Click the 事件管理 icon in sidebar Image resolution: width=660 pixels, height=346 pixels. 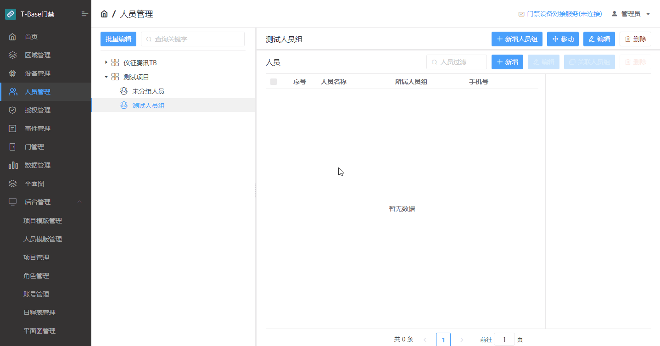pyautogui.click(x=13, y=128)
